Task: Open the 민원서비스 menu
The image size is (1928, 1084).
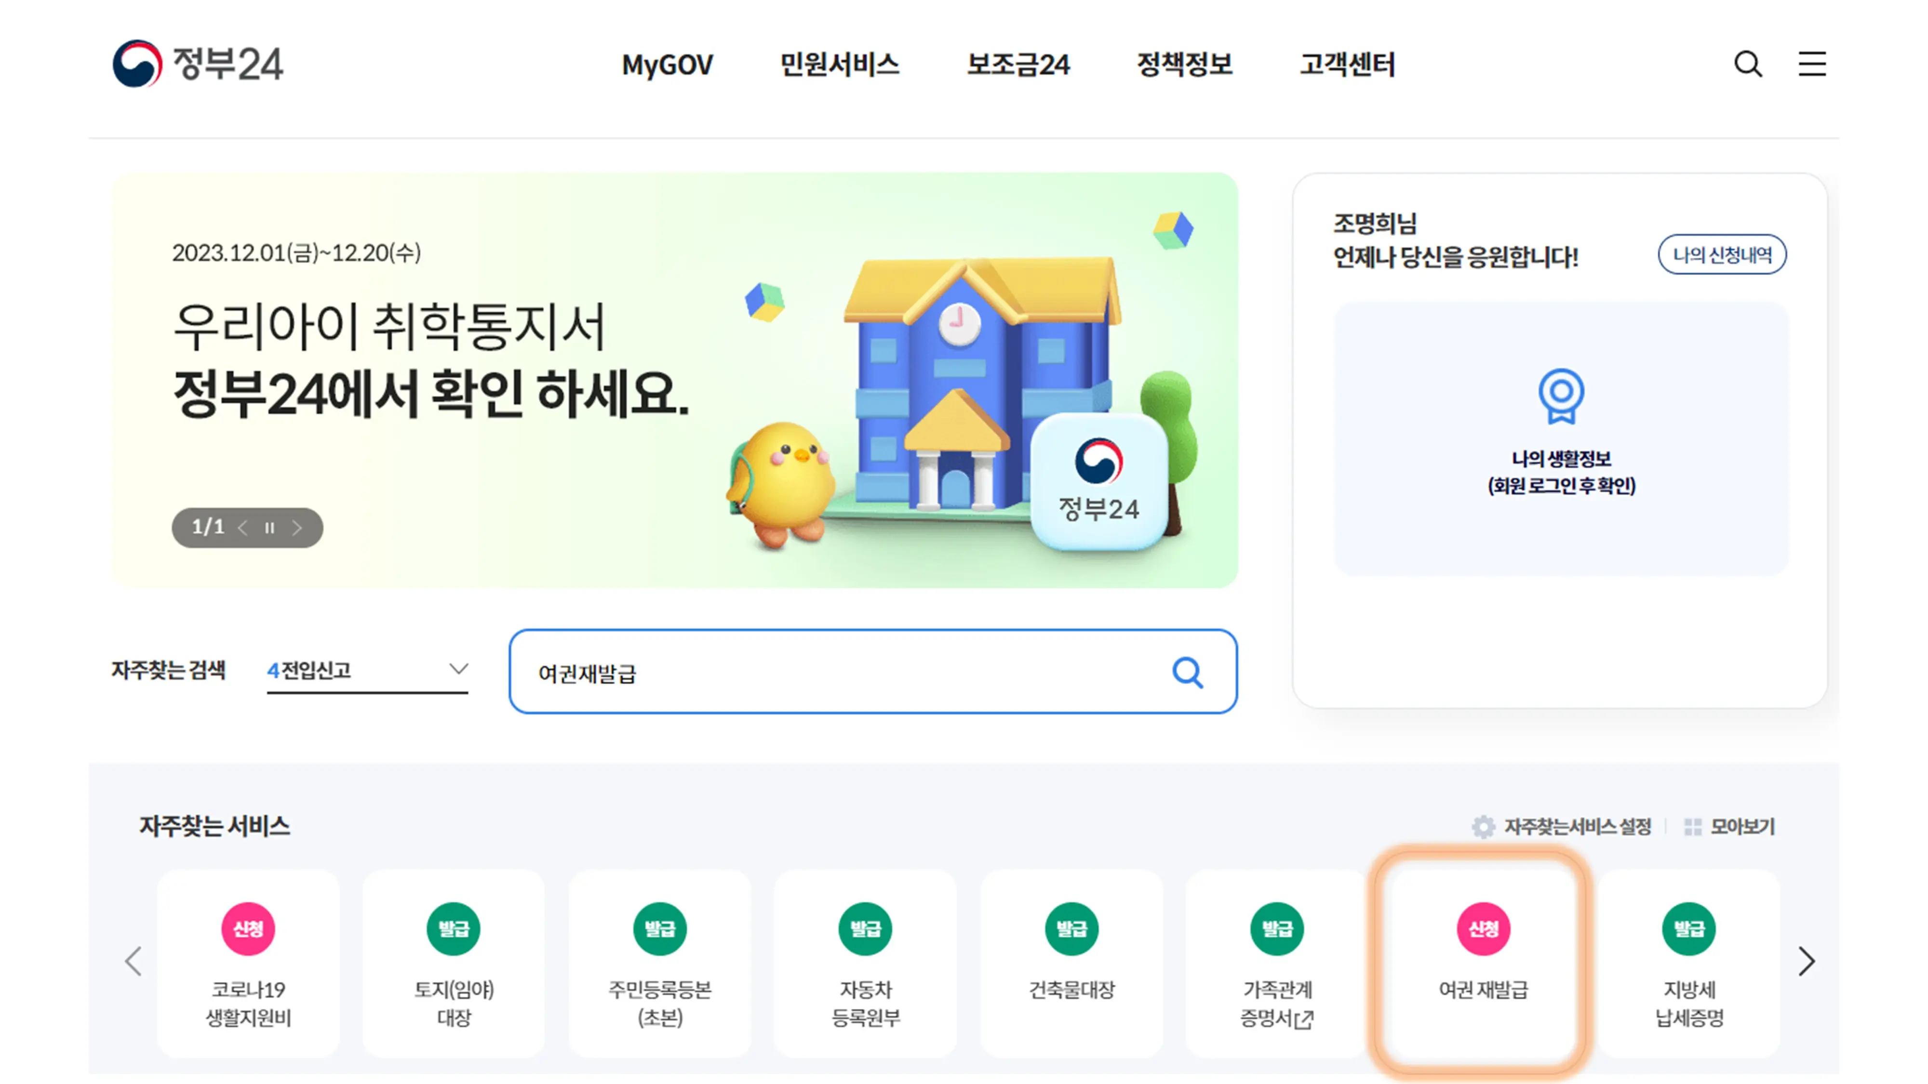Action: coord(840,66)
